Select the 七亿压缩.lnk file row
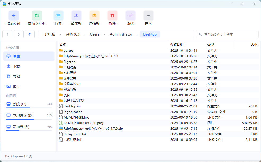The width and height of the screenshot is (261, 162). (158, 140)
